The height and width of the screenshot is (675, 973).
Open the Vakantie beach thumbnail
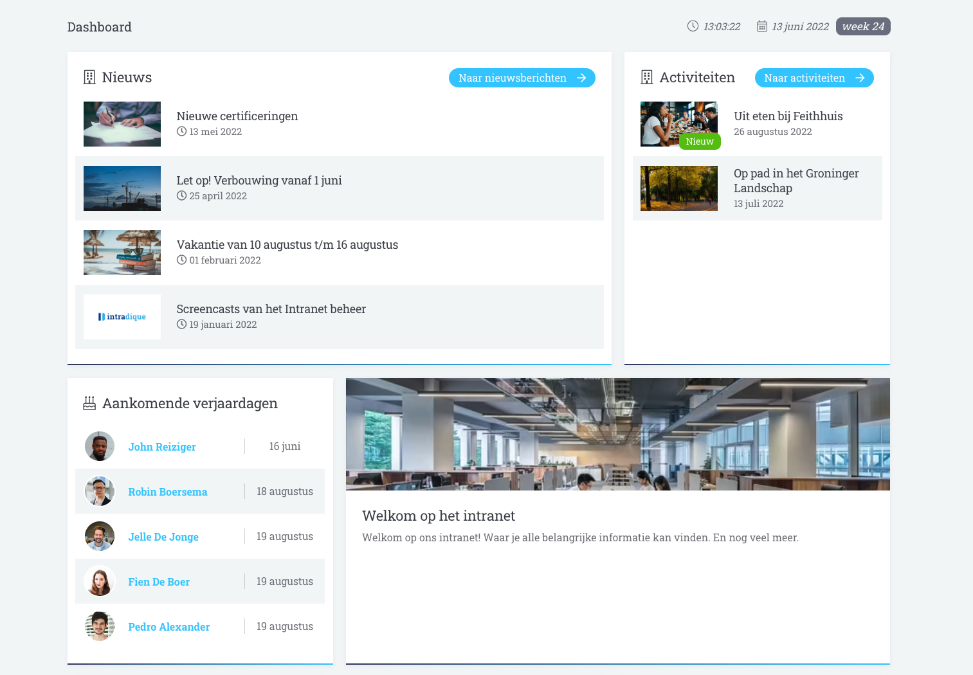(x=122, y=253)
